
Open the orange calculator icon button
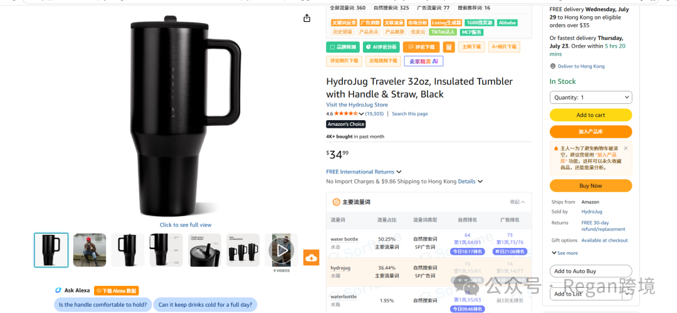tap(449, 47)
